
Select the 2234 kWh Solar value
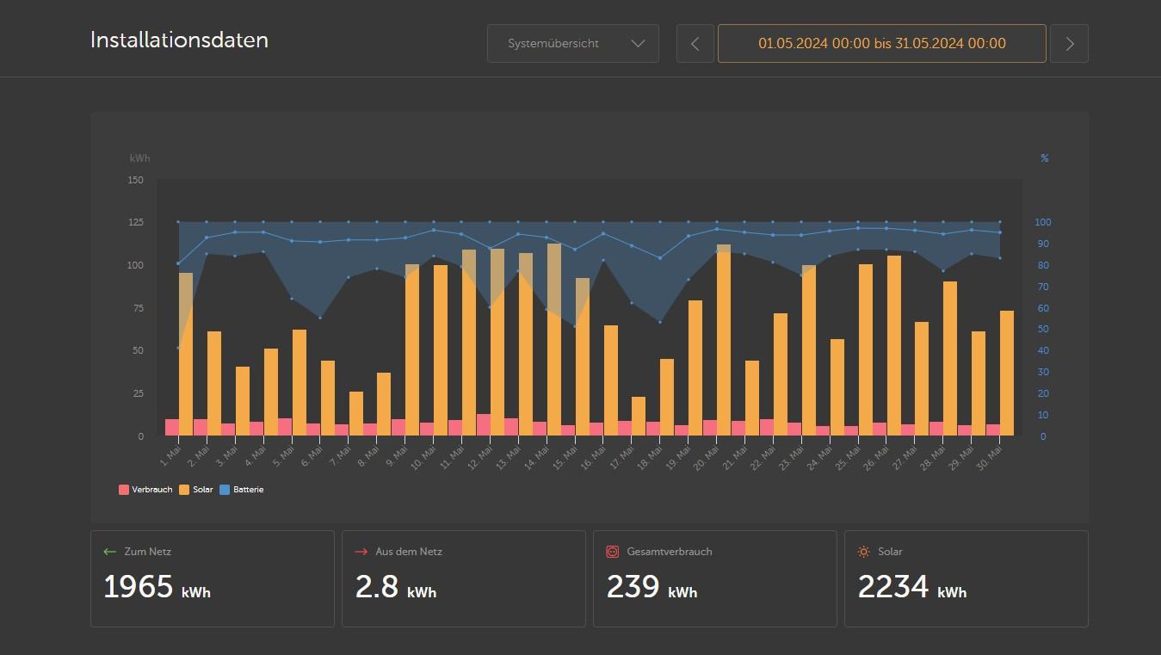pyautogui.click(x=912, y=587)
